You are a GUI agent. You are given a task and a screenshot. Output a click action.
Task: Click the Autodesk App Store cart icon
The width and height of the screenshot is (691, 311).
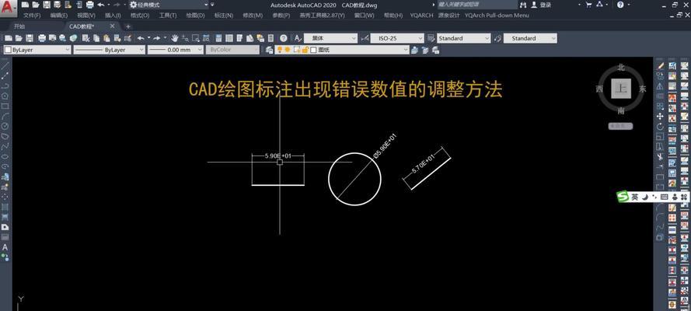(x=588, y=5)
